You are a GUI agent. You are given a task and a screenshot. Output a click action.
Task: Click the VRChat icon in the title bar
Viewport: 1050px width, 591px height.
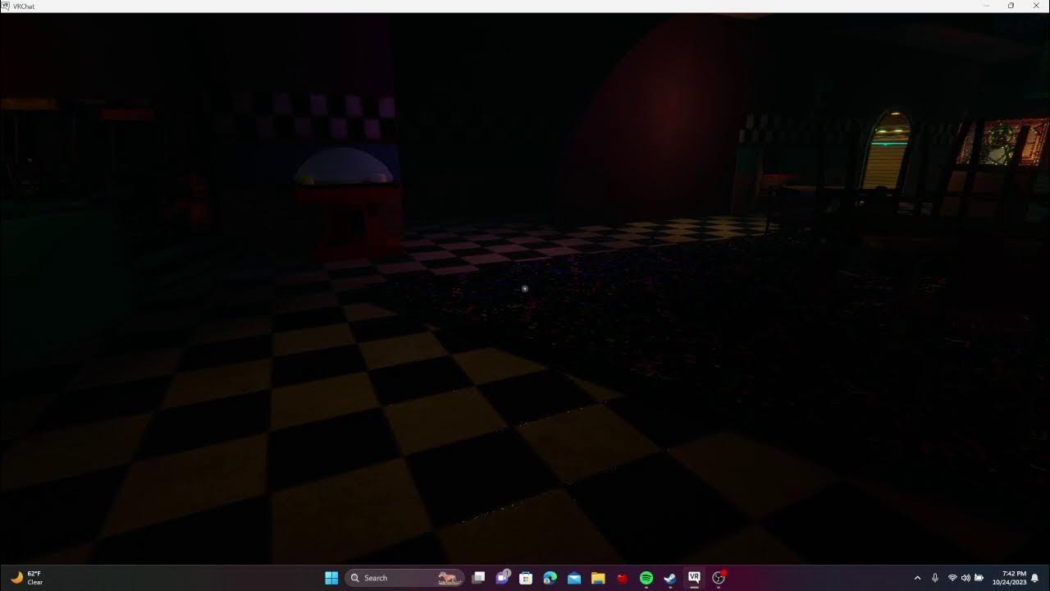pyautogui.click(x=6, y=6)
